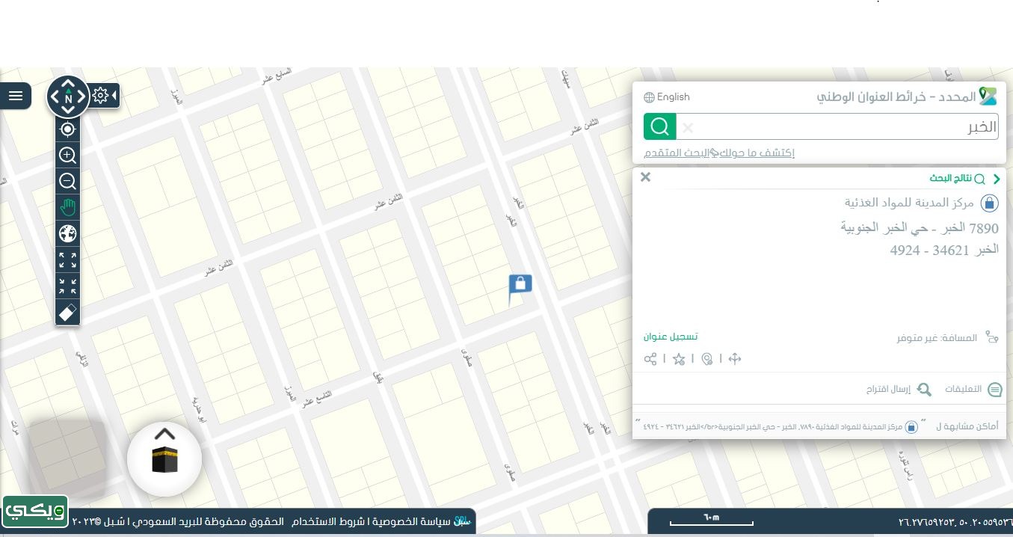Open إكتشف ما حولك explore nearby link
The image size is (1013, 537).
point(757,153)
